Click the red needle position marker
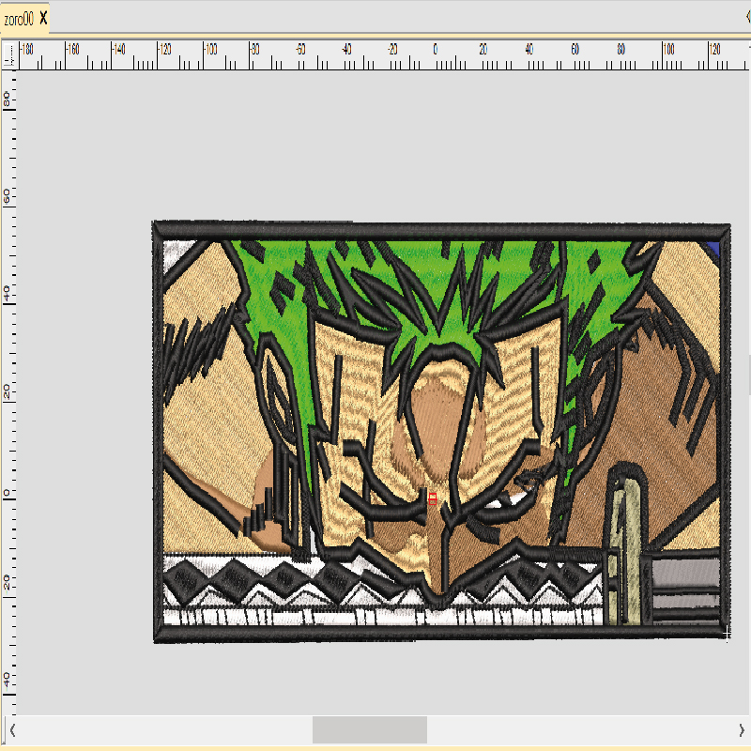751x751 pixels. 433,498
